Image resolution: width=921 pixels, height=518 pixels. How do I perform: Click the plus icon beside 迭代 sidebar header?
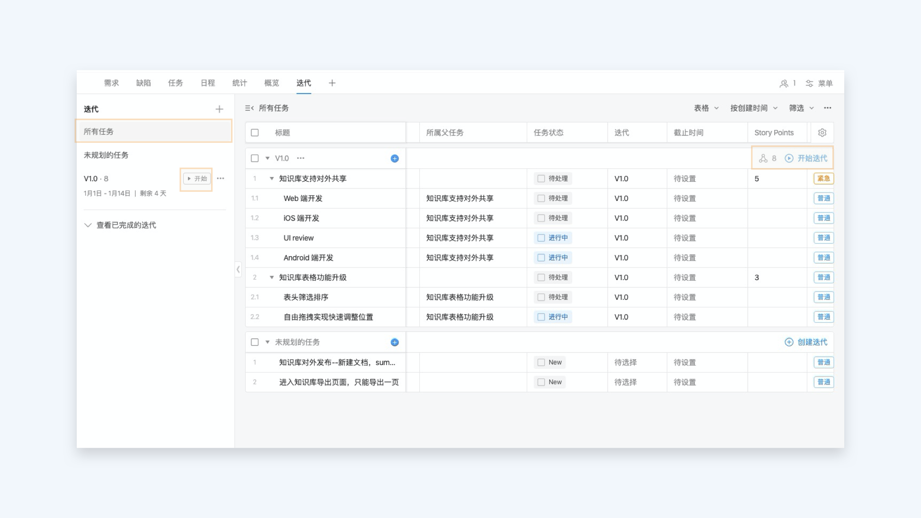tap(219, 109)
